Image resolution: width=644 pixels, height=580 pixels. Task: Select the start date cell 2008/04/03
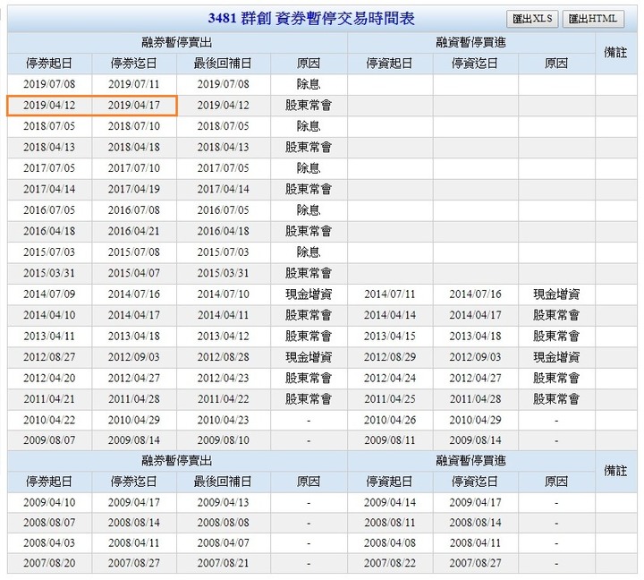(x=49, y=543)
